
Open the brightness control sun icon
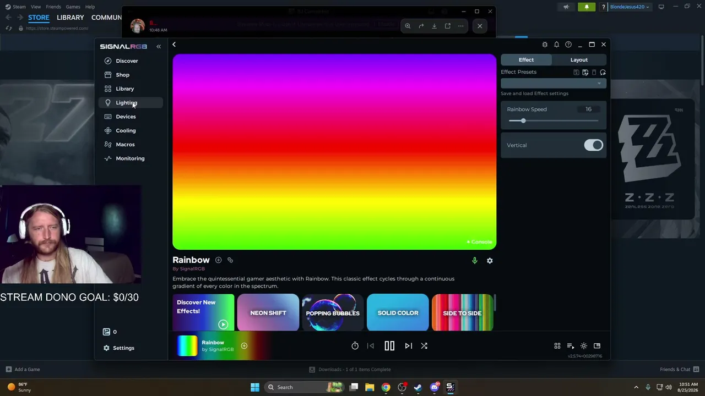584,346
